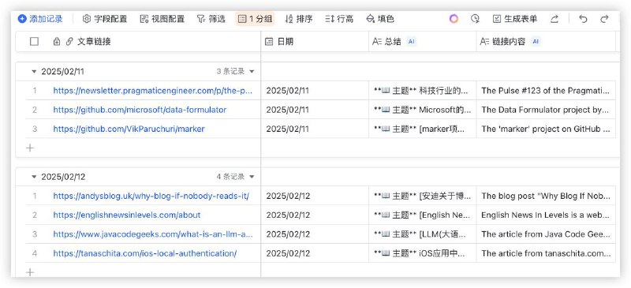Image resolution: width=631 pixels, height=288 pixels.
Task: Click the AI badge on 链接内容 column
Action: (x=536, y=42)
